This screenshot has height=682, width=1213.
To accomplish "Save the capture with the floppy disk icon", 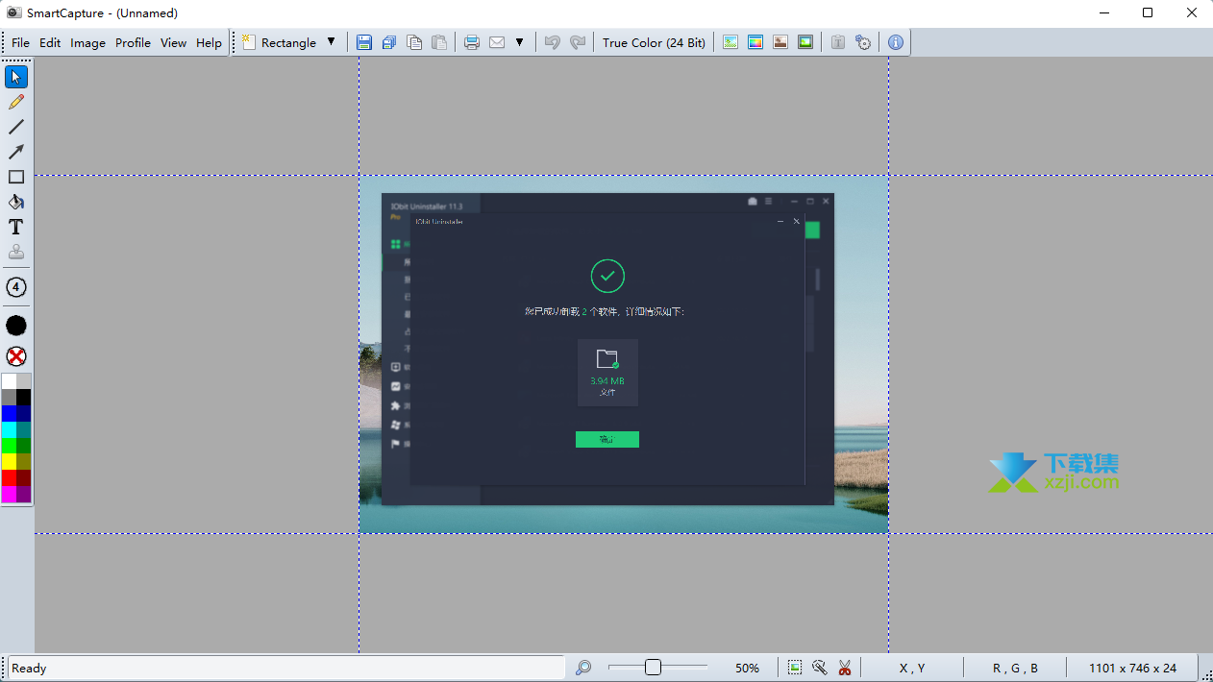I will pos(364,42).
